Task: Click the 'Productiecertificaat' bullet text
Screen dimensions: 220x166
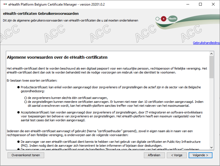Action: point(111,89)
